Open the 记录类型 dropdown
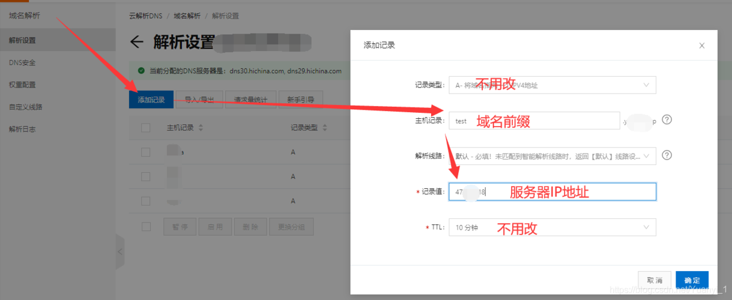Screen dimensions: 732x300 coord(552,85)
